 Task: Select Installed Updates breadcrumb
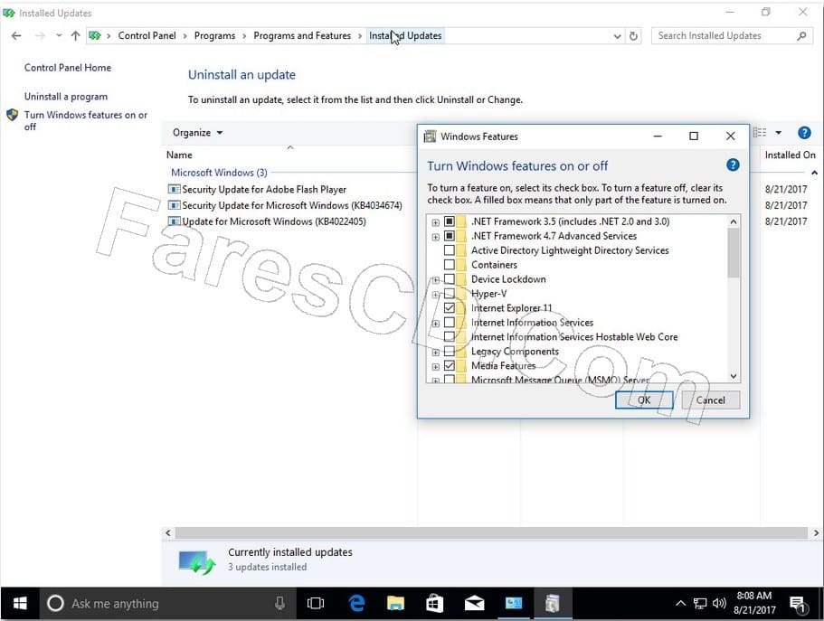[405, 36]
